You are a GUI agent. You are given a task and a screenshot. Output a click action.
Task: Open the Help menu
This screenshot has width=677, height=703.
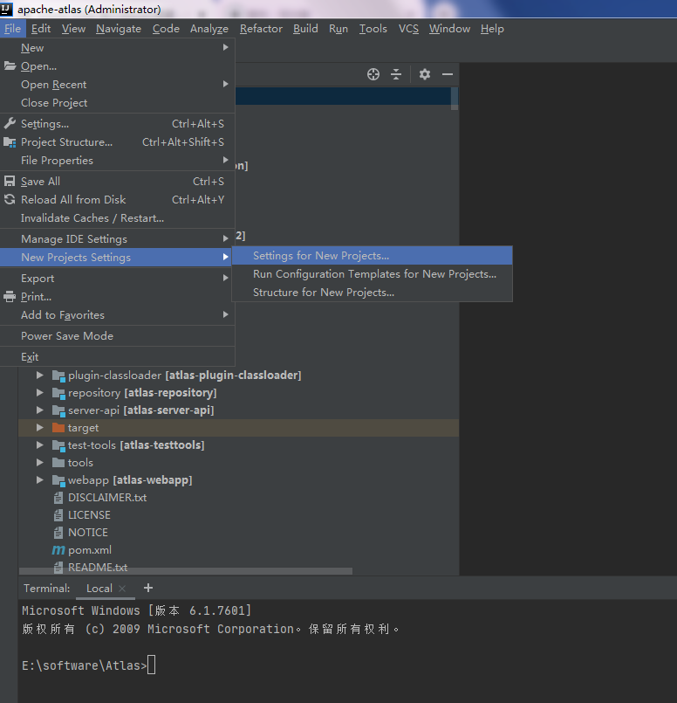pos(492,29)
